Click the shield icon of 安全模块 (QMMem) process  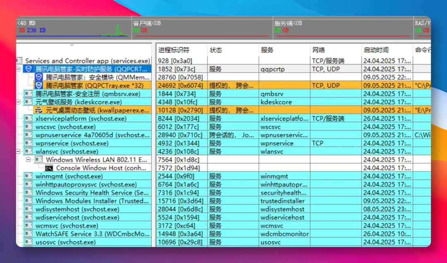(x=38, y=77)
